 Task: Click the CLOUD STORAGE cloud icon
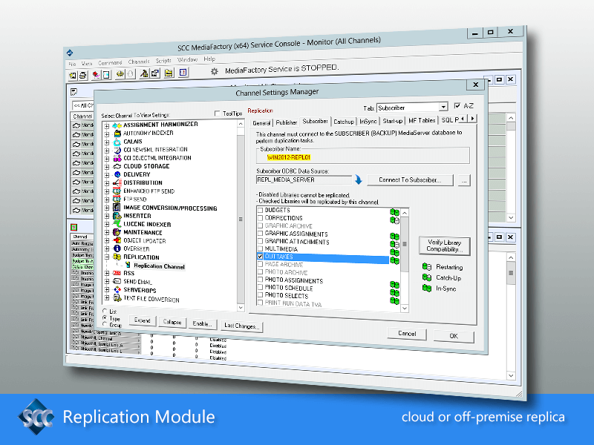click(117, 166)
